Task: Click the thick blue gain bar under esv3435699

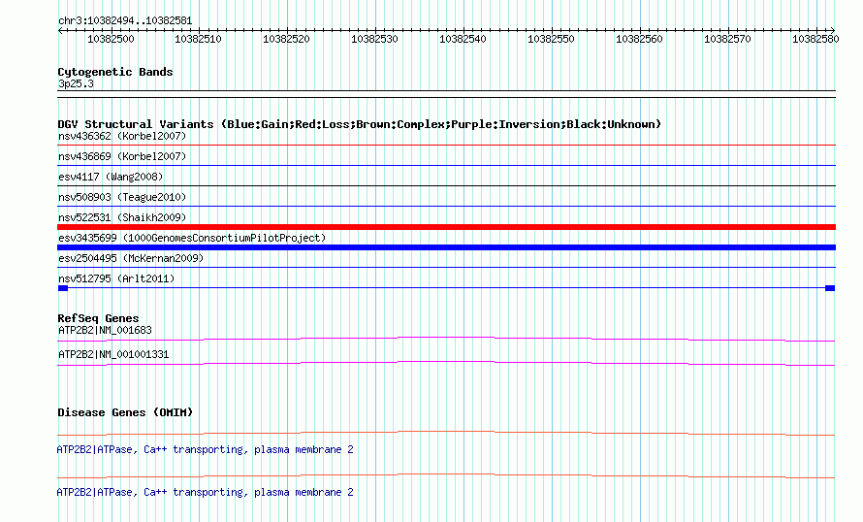Action: [446, 247]
